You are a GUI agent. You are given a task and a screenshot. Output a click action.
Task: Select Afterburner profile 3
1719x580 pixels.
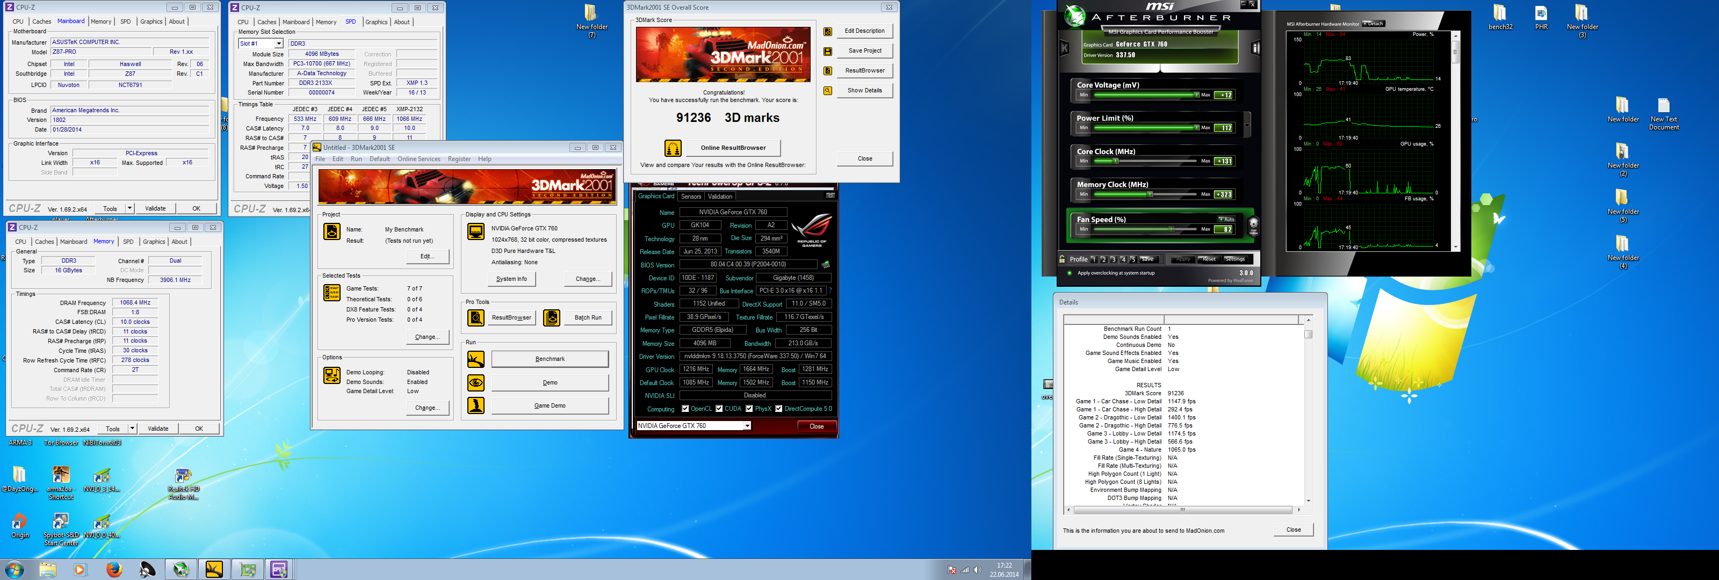[x=1113, y=259]
